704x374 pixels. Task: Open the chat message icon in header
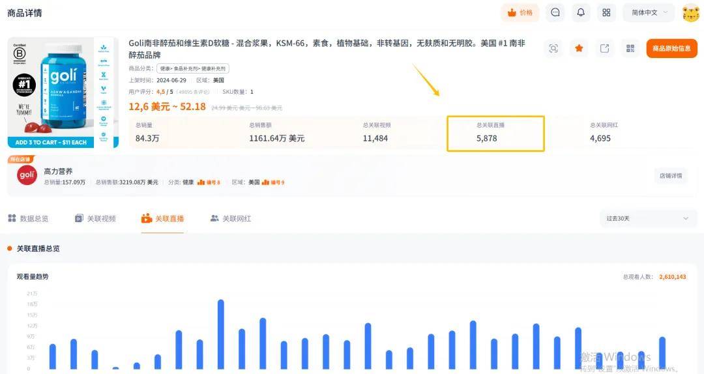click(x=555, y=12)
